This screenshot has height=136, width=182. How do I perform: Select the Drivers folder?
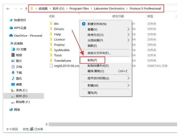coord(59,29)
